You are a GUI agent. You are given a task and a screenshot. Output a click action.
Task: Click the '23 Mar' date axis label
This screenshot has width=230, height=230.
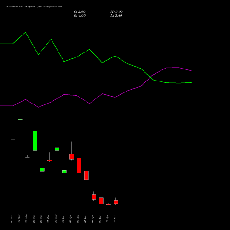pos(34,219)
